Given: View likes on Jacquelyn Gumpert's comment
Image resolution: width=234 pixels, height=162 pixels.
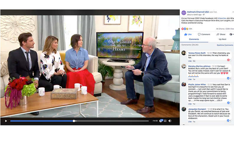Looking at the screenshot, I should click(229, 121).
